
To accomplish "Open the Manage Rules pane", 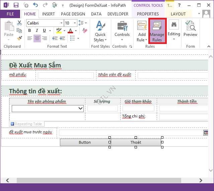I will click(157, 31).
